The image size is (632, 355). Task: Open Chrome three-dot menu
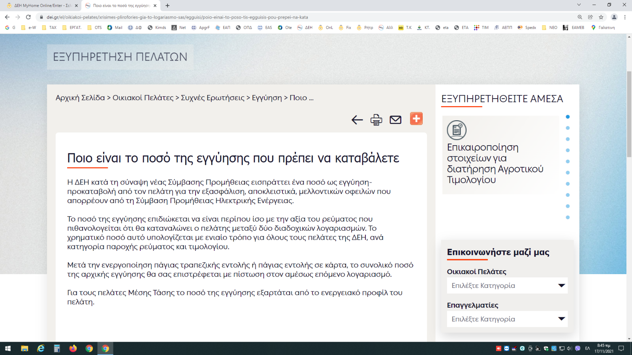(x=625, y=17)
